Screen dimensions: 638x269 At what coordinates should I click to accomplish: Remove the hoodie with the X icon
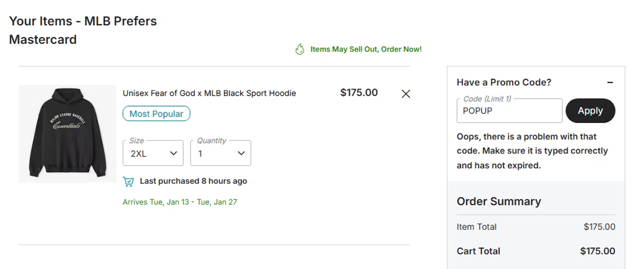click(x=406, y=94)
